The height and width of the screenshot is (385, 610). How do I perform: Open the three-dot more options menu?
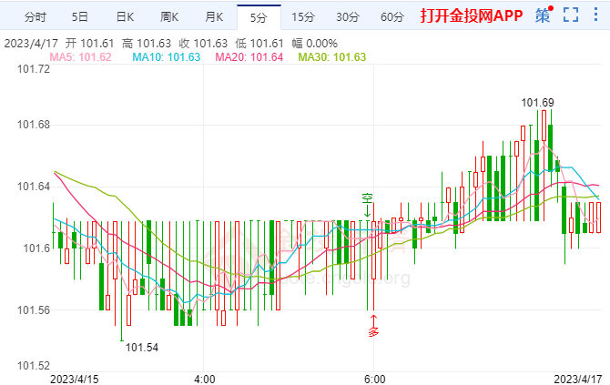point(595,15)
